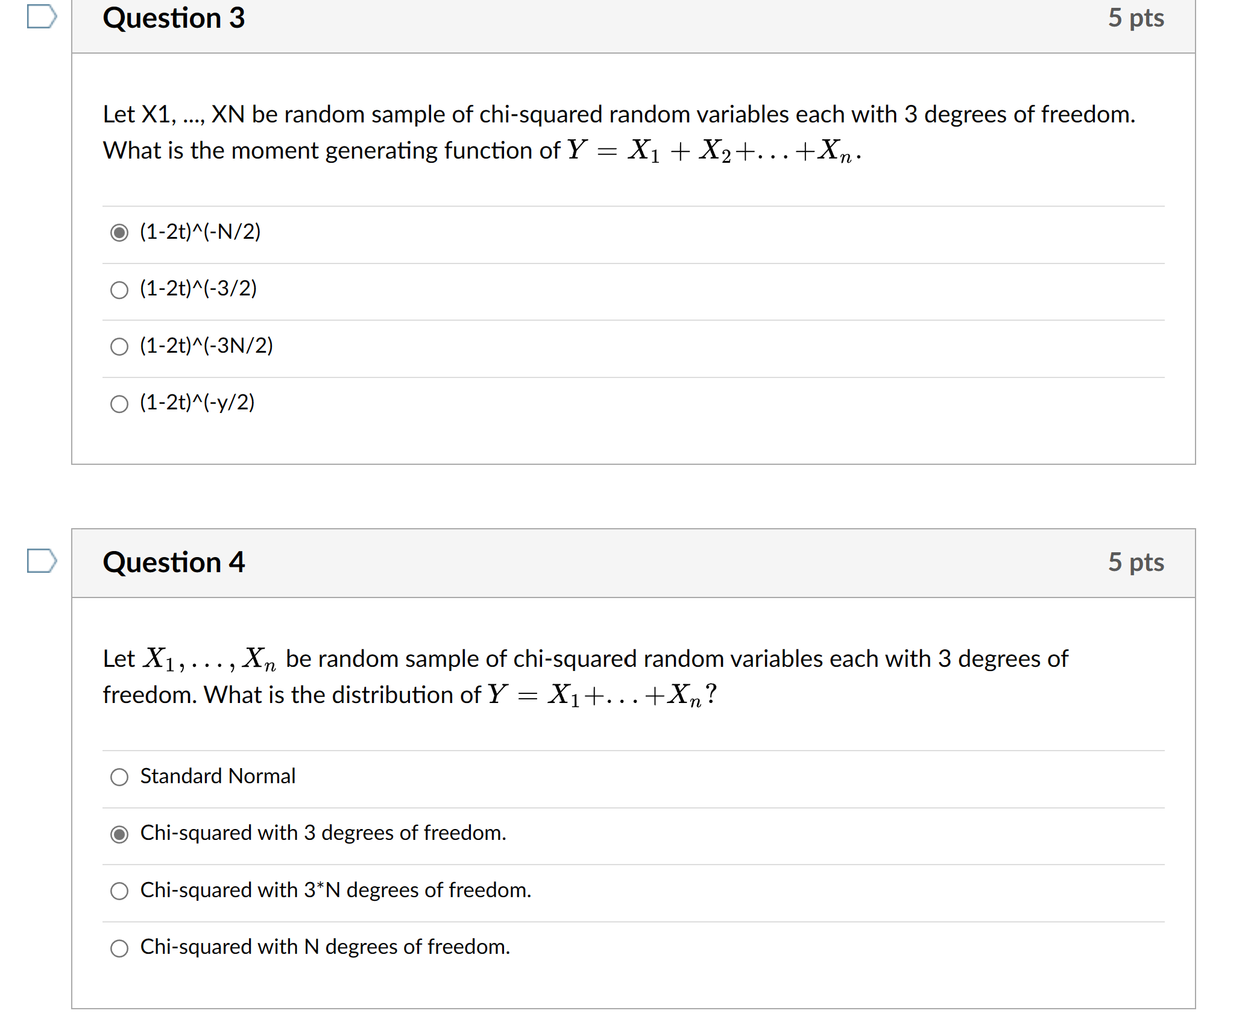Click the 5 pts label on Question 4

coord(1137,563)
